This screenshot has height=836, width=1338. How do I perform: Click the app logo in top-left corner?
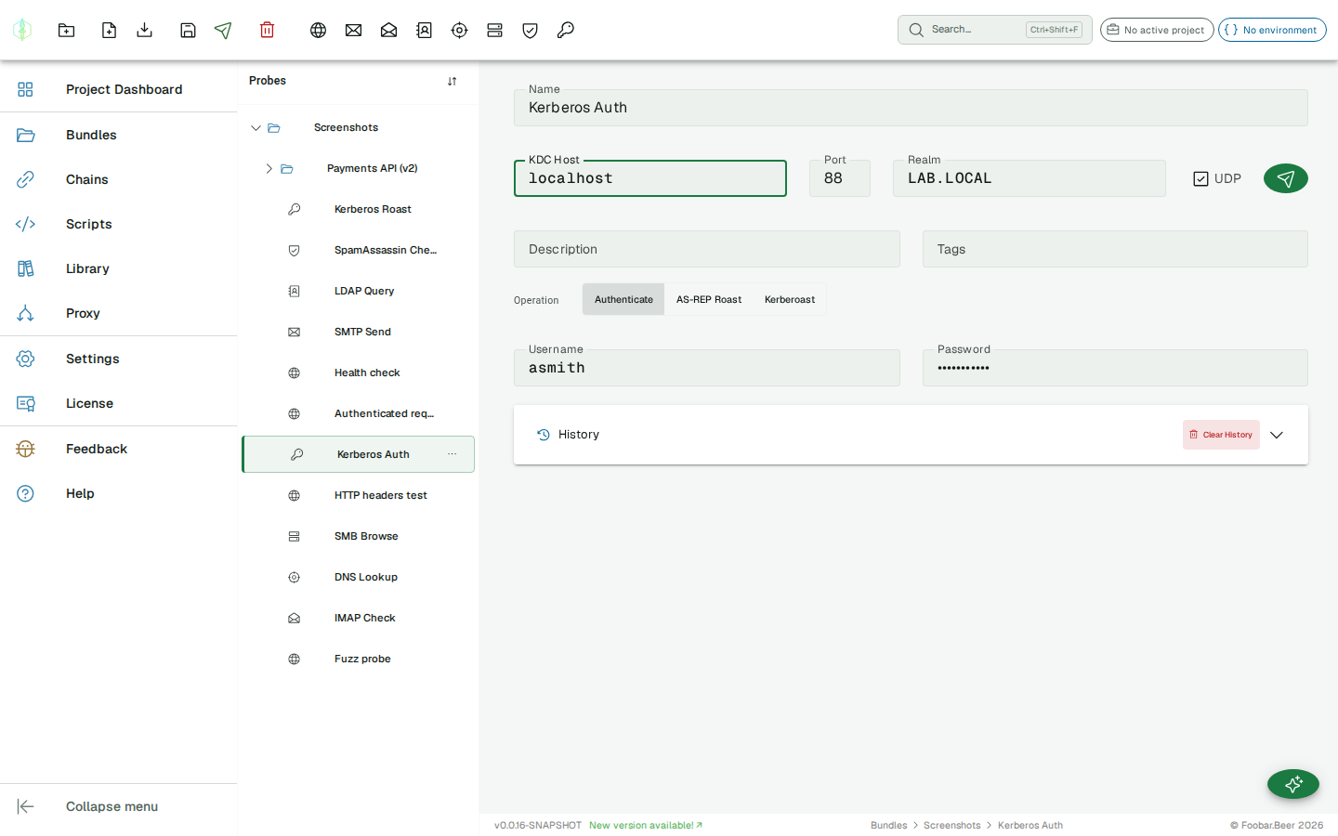coord(22,30)
